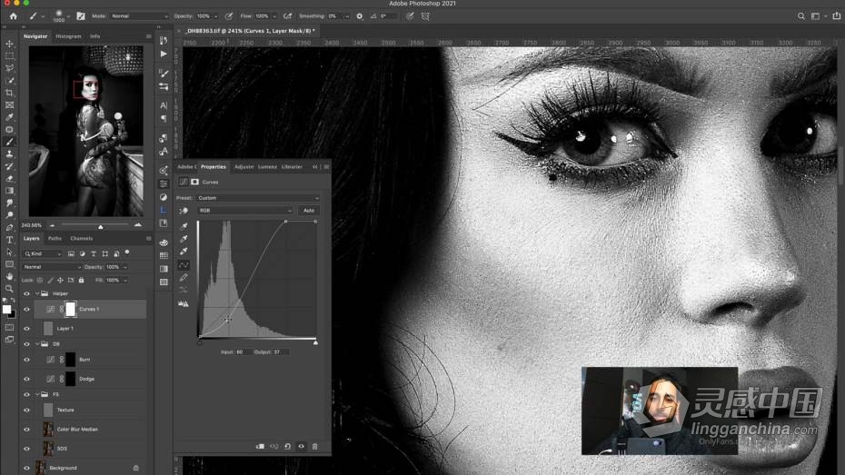This screenshot has width=845, height=475.
Task: Open the RGB channel dropdown
Action: (x=245, y=211)
